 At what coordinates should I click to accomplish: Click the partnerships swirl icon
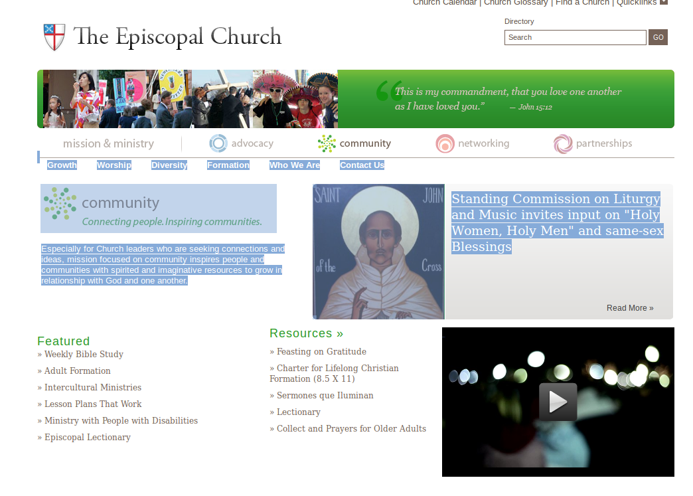tap(563, 143)
